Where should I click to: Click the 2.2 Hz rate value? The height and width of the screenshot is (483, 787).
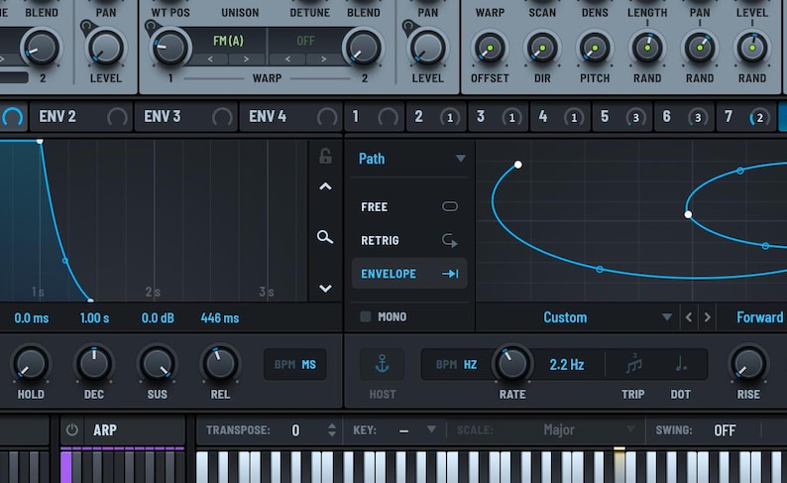point(567,365)
